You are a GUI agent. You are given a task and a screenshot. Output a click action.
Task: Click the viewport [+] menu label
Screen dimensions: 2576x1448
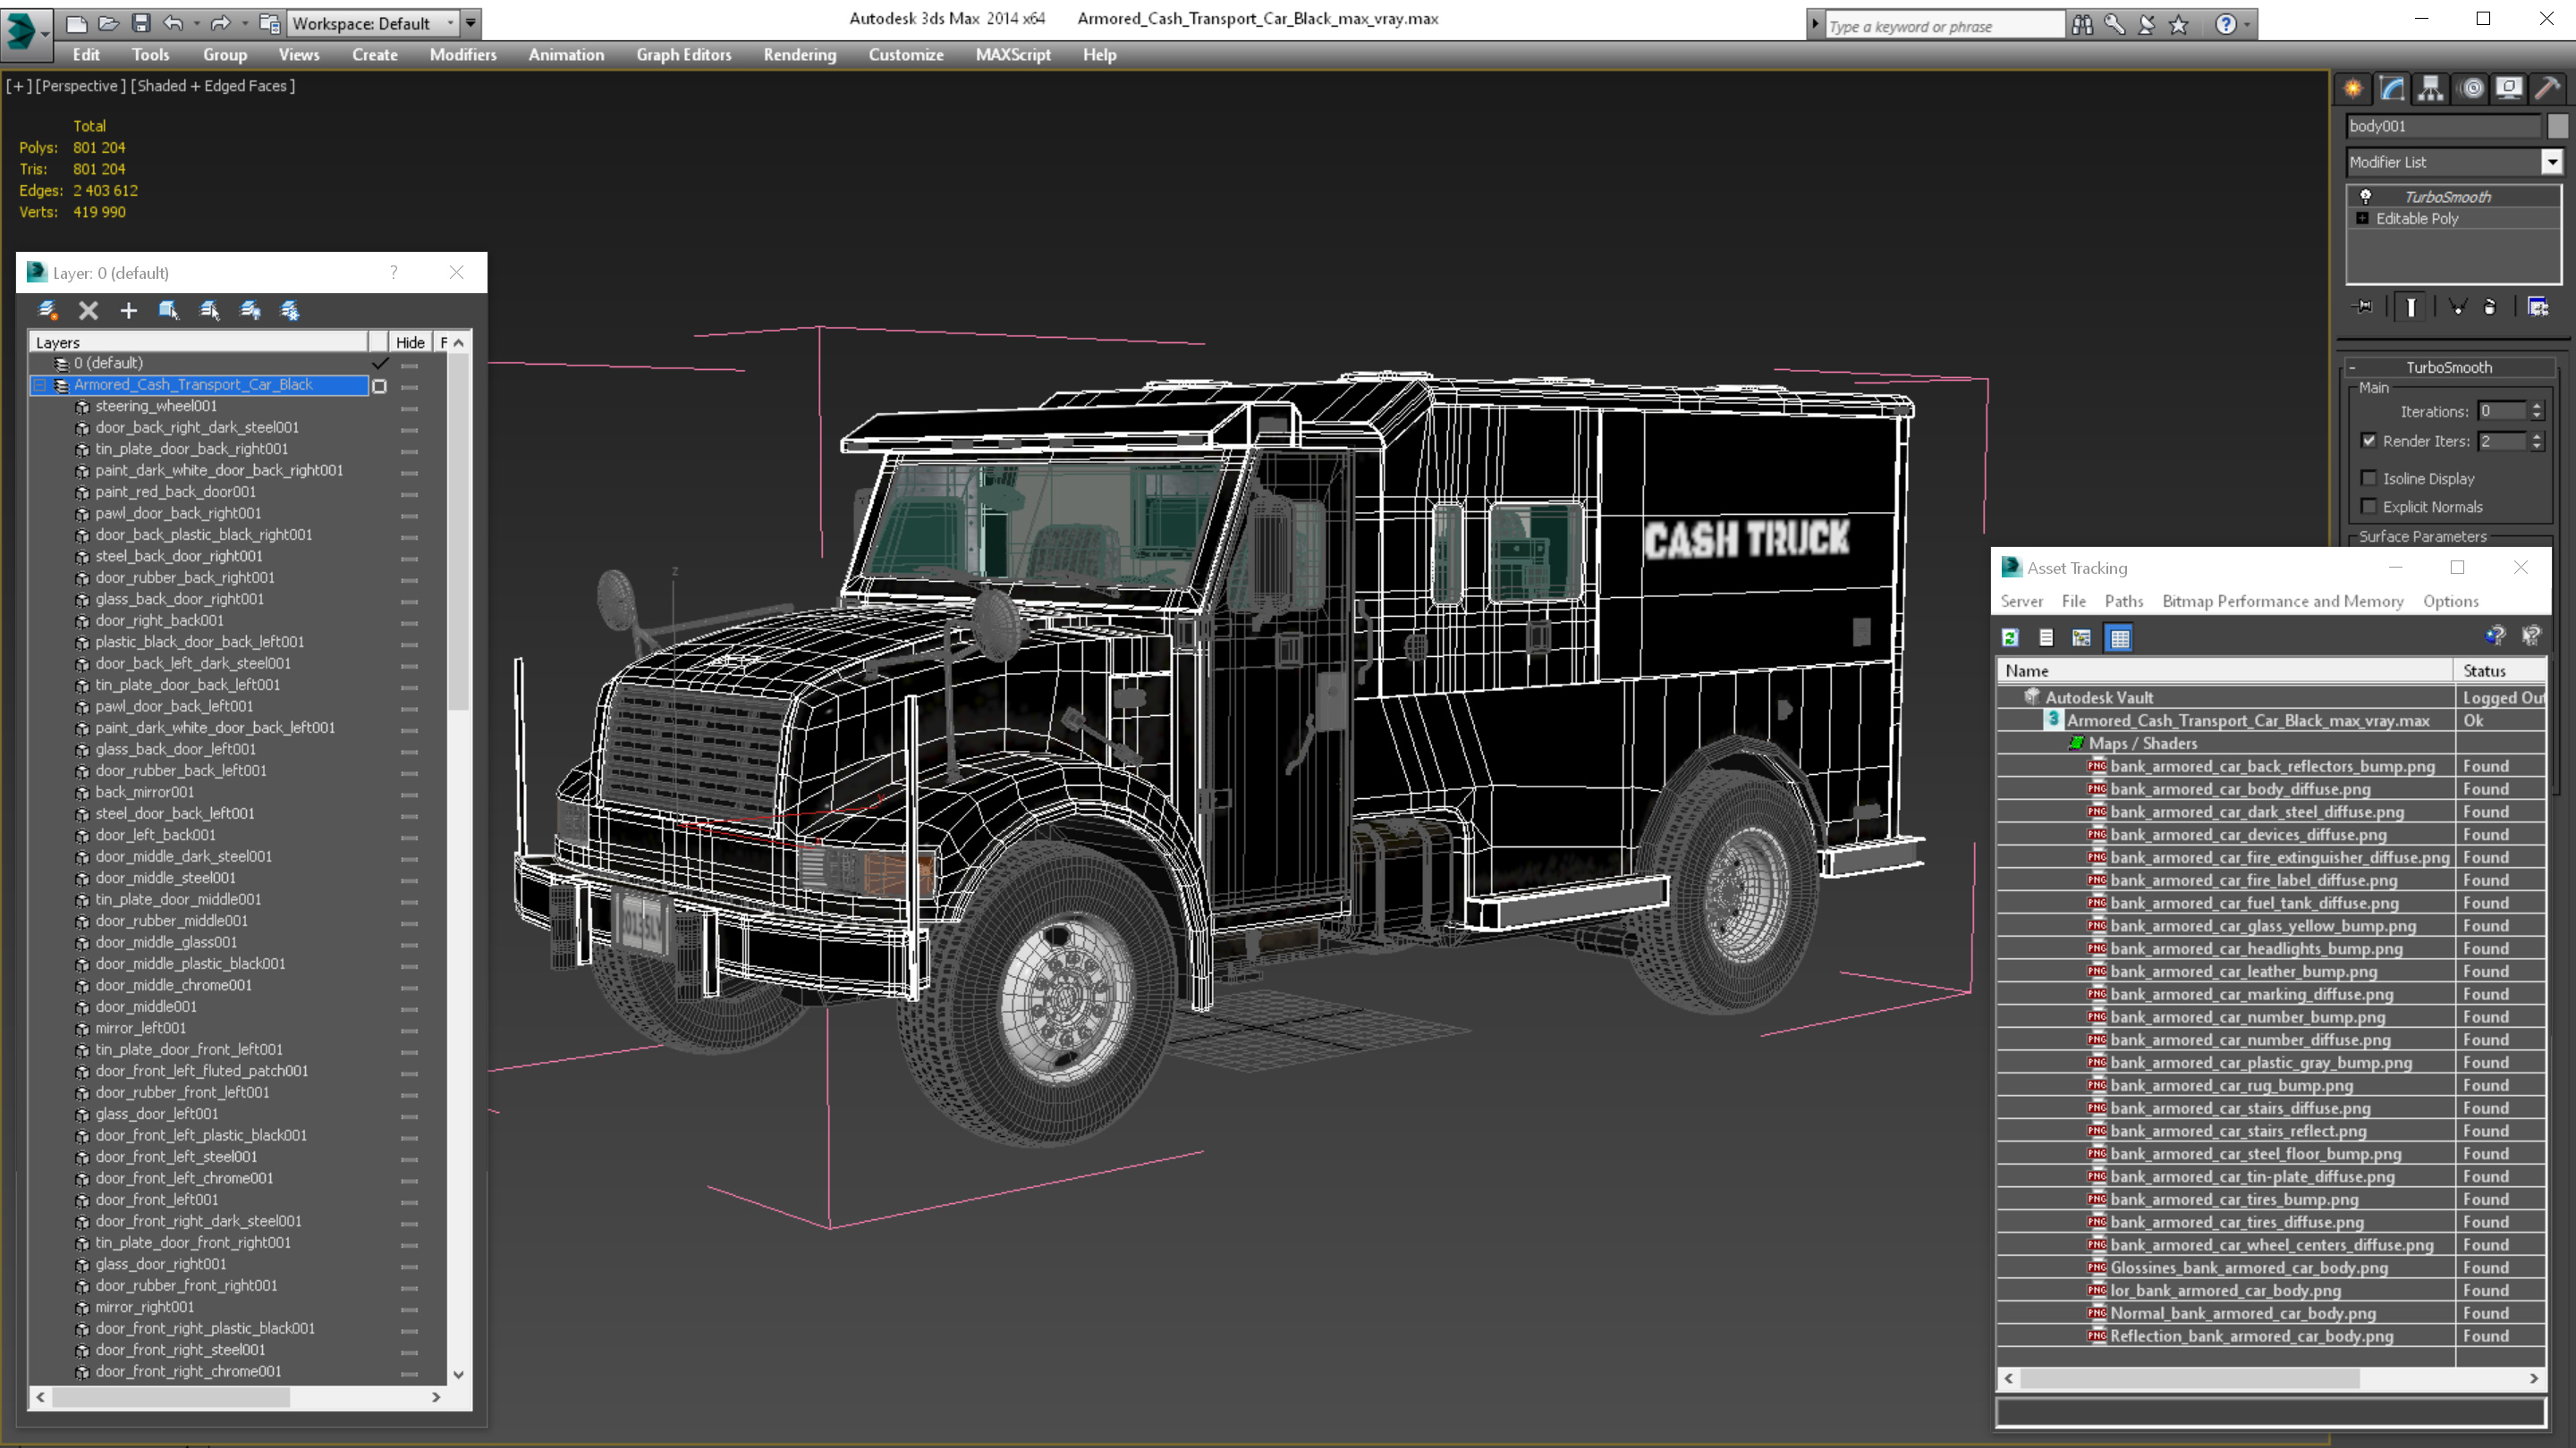tap(18, 86)
